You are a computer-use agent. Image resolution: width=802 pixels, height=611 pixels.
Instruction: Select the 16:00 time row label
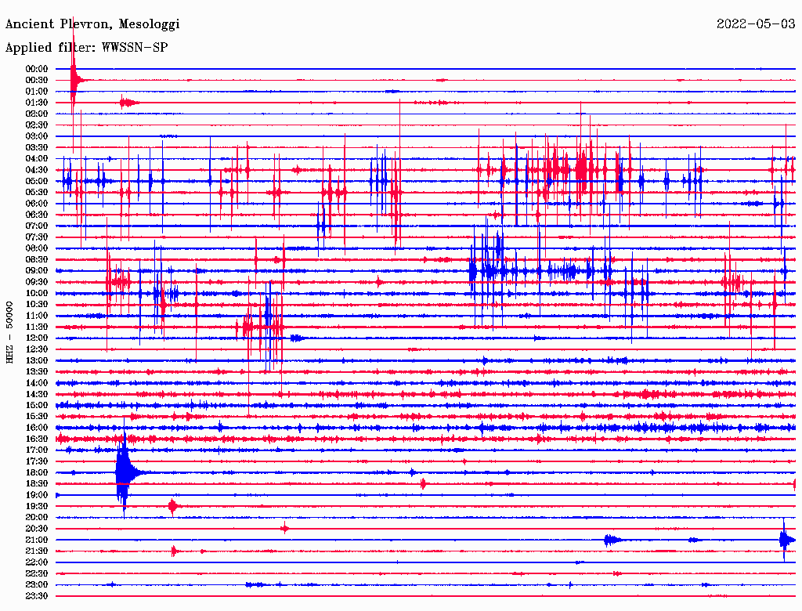coord(37,428)
